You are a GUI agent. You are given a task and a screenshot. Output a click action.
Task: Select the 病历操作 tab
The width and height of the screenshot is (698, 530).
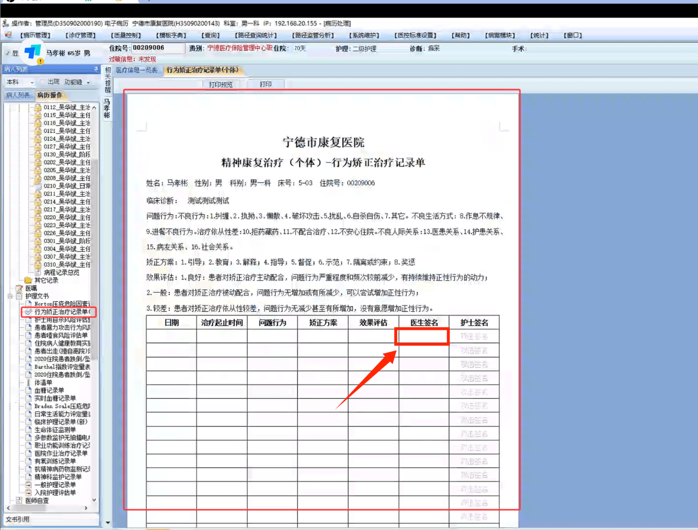click(50, 95)
